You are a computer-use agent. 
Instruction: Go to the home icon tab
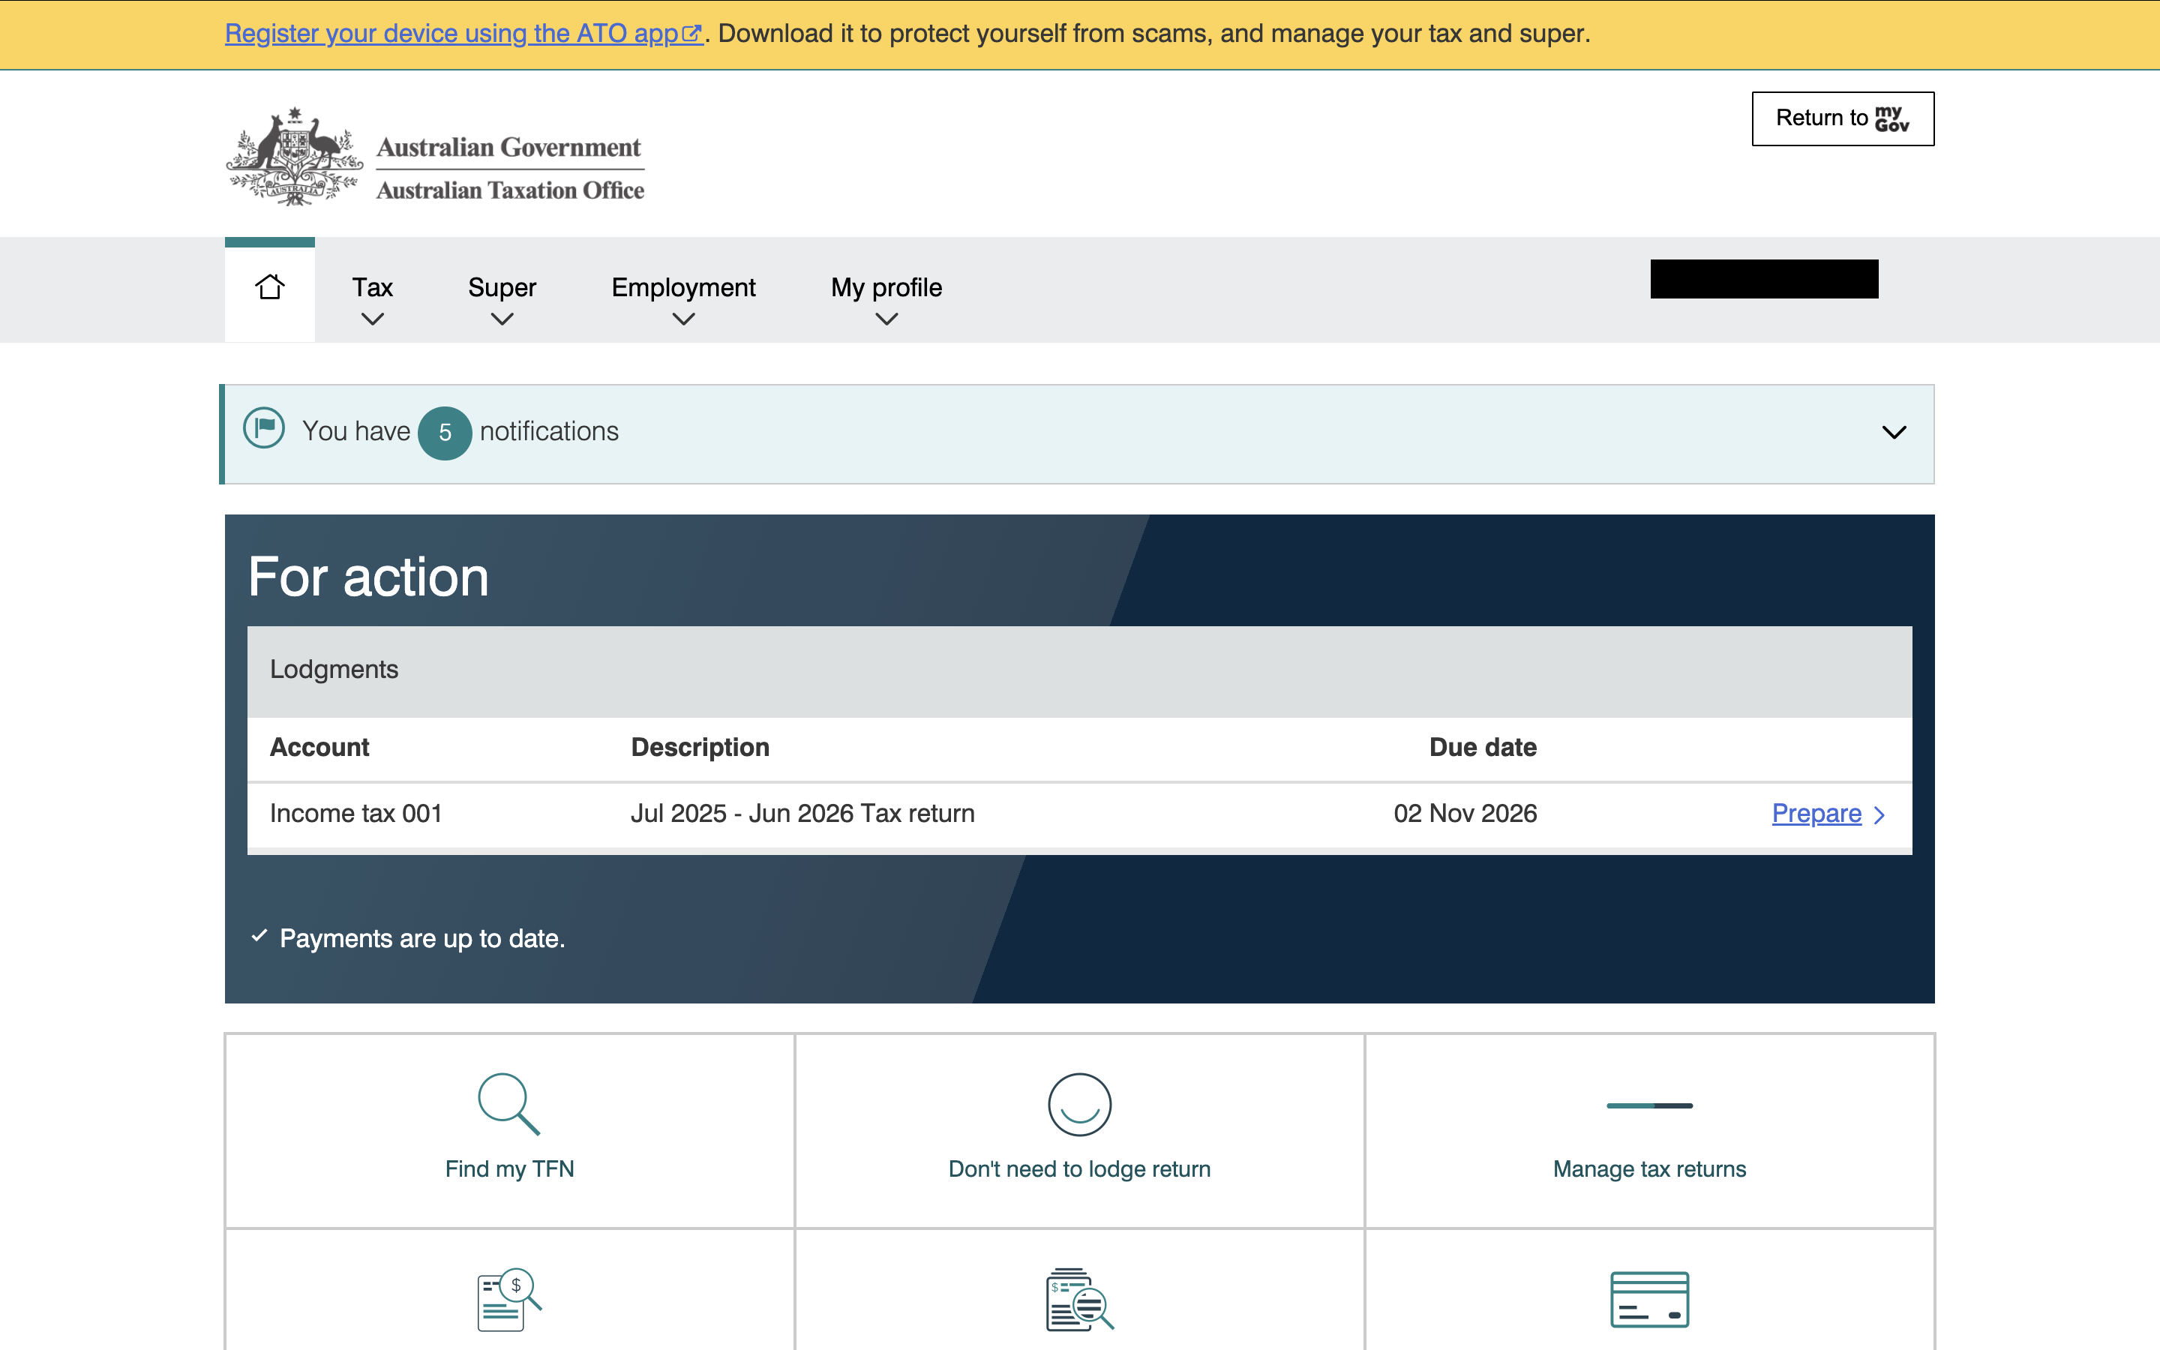(269, 289)
